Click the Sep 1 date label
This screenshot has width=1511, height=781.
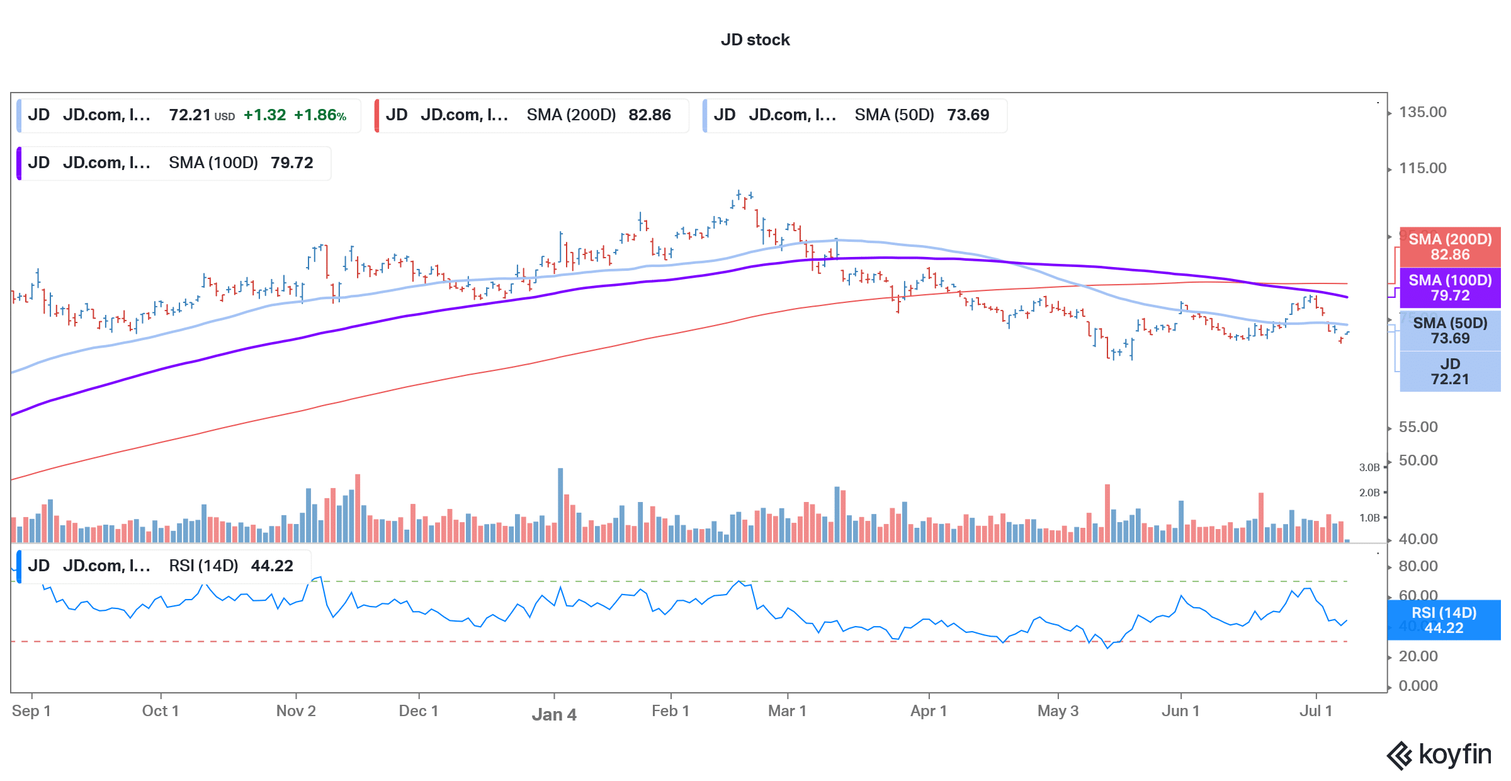pyautogui.click(x=31, y=711)
